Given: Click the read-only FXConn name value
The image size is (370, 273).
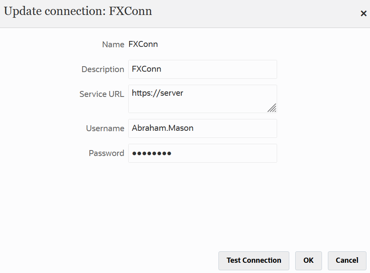Looking at the screenshot, I should [143, 44].
